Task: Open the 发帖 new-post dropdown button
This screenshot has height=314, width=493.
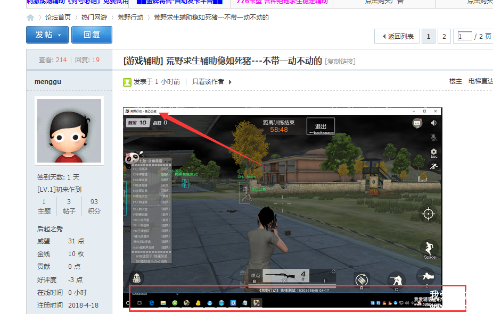Action: point(47,35)
